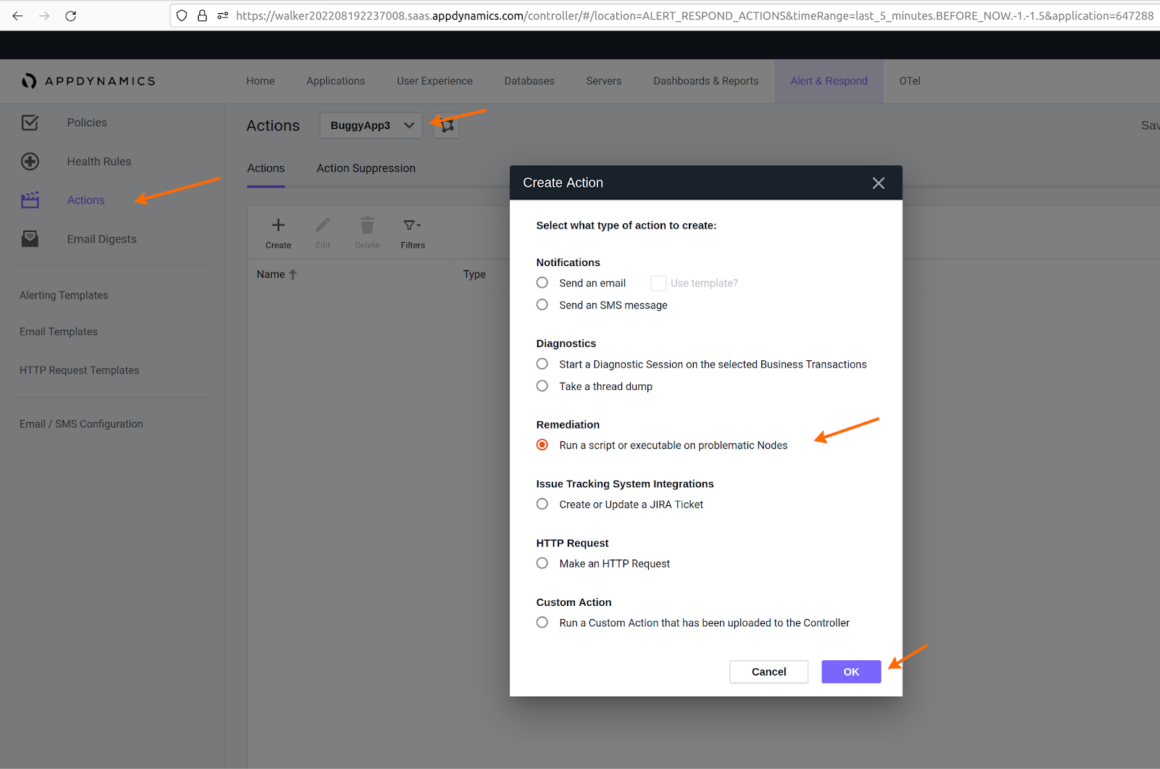Choose Create or Update a JIRA Ticket

(542, 504)
